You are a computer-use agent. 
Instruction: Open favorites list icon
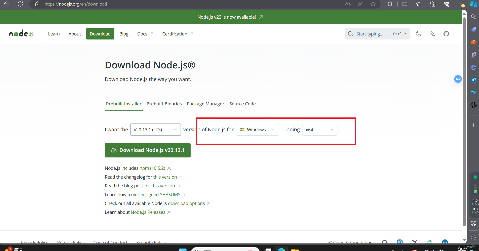coord(419,4)
